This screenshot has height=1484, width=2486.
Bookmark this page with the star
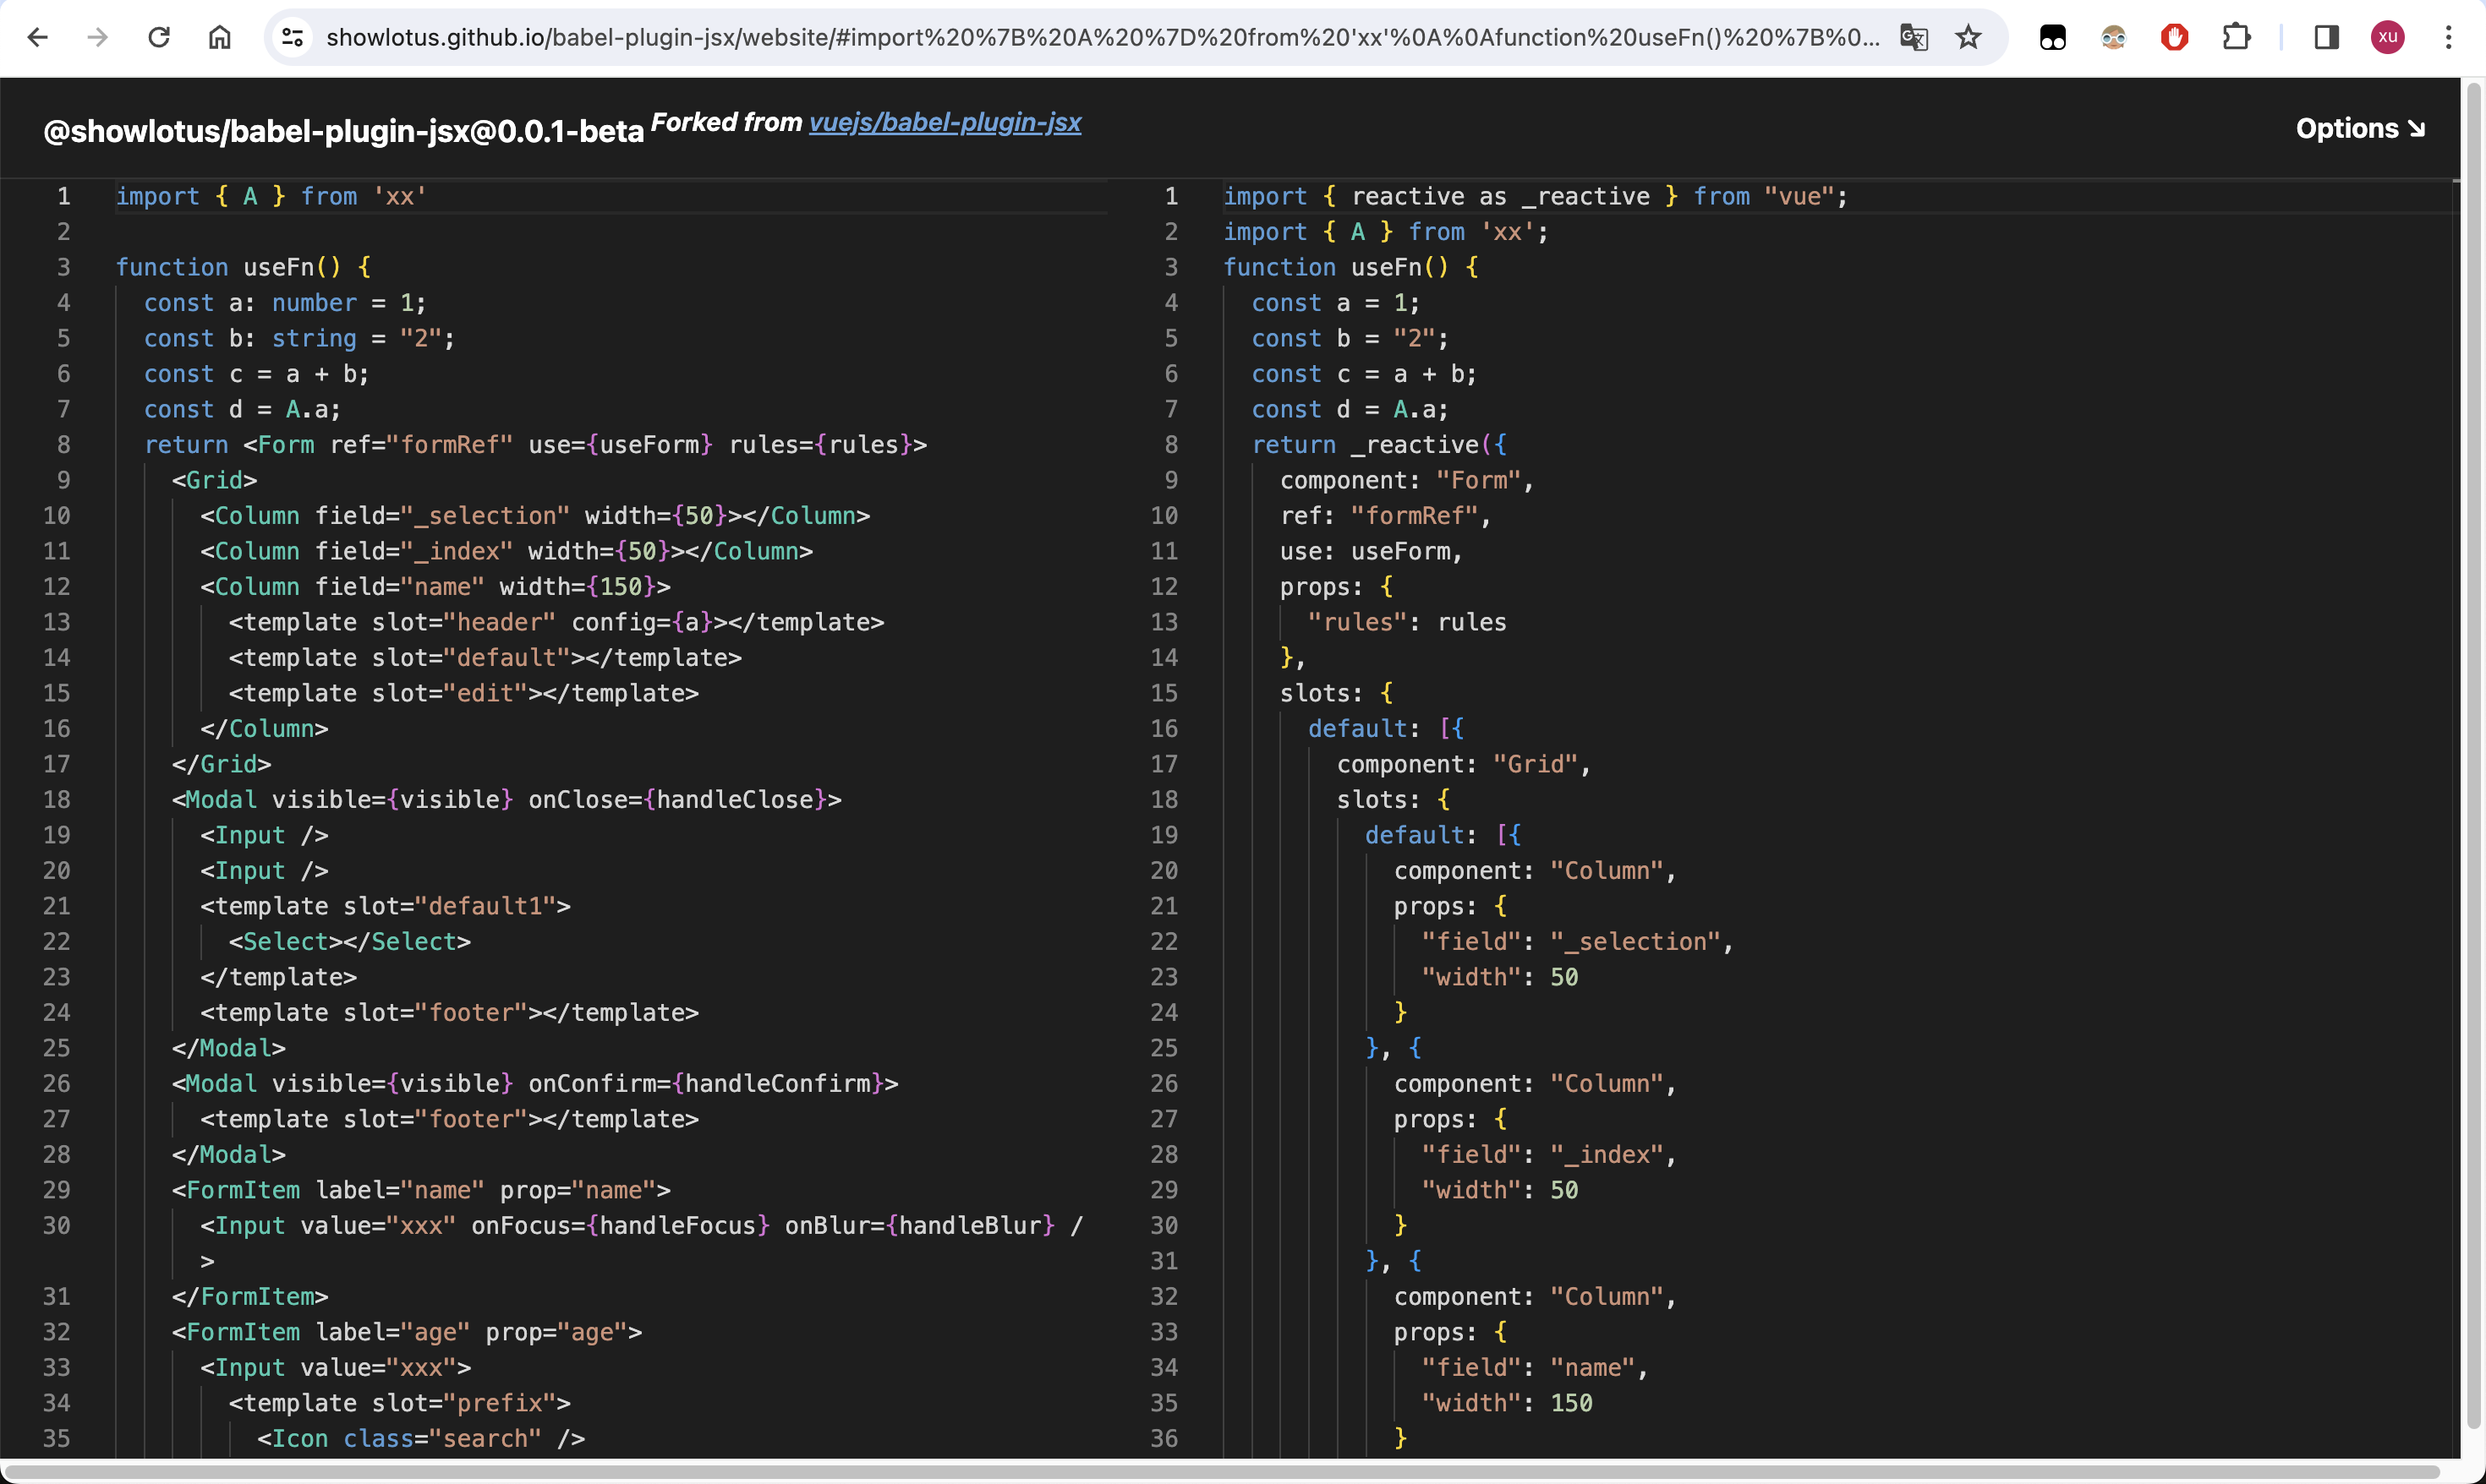pyautogui.click(x=1968, y=38)
